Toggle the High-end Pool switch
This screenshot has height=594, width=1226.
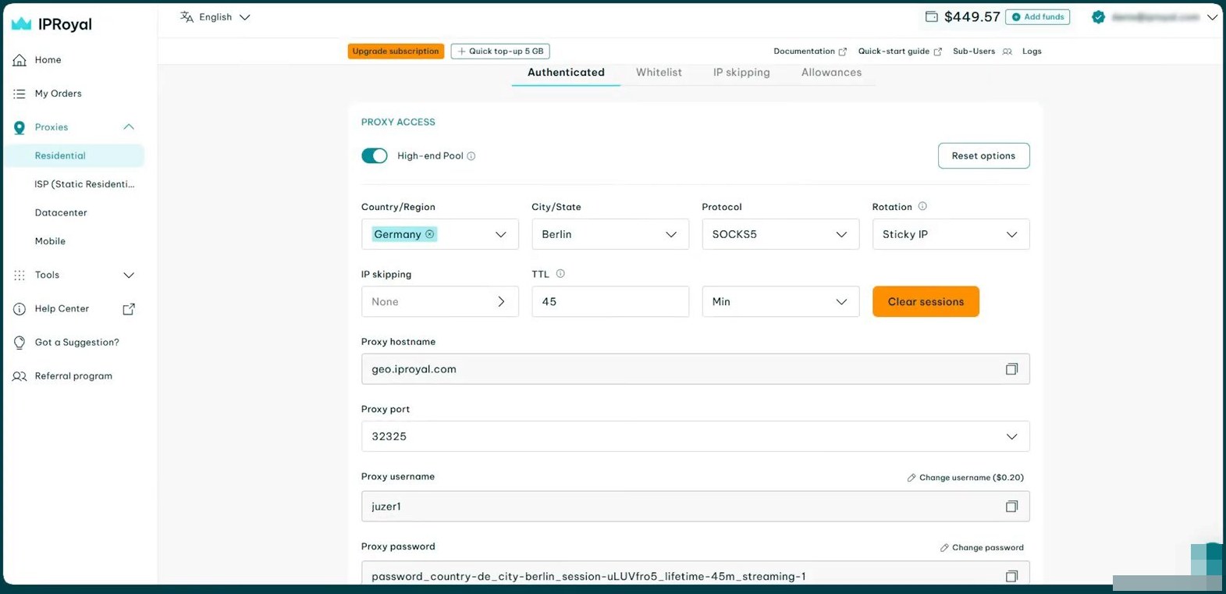coord(375,156)
